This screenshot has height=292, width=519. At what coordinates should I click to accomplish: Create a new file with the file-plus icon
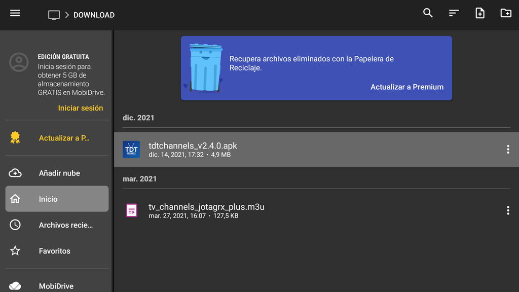click(480, 13)
